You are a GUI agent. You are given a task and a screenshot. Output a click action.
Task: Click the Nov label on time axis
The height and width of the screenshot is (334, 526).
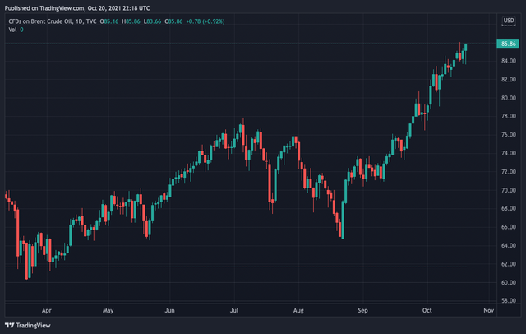489,310
